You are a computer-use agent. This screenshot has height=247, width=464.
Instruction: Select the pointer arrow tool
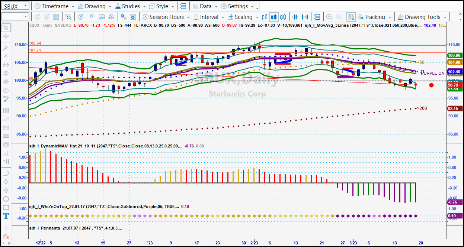pyautogui.click(x=6, y=27)
